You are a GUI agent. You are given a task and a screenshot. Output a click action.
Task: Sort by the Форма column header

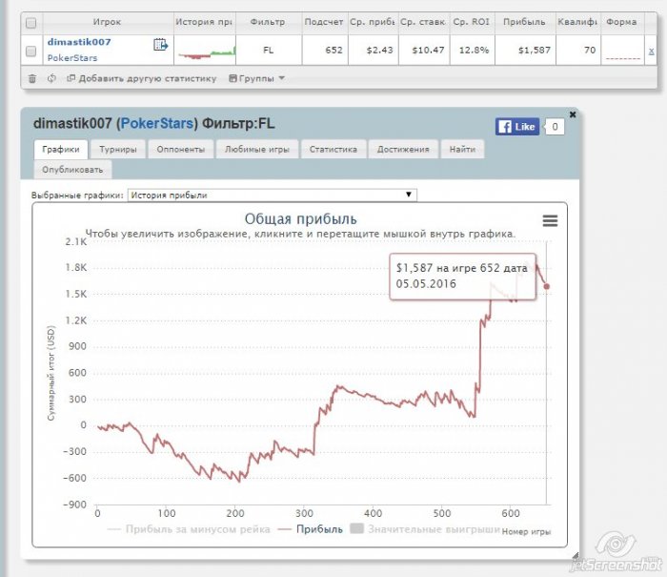pyautogui.click(x=621, y=22)
